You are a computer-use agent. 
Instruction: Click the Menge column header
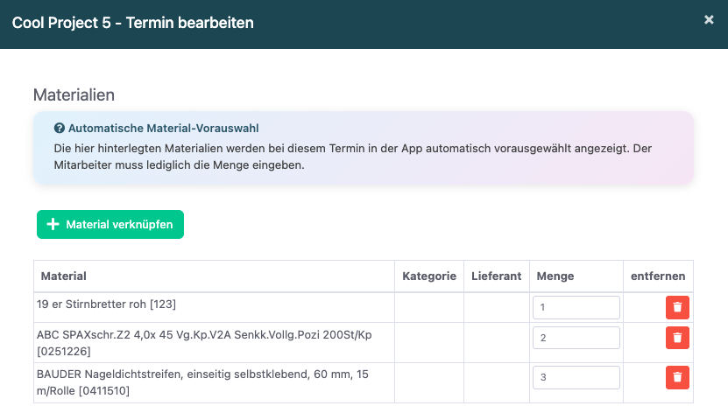555,276
